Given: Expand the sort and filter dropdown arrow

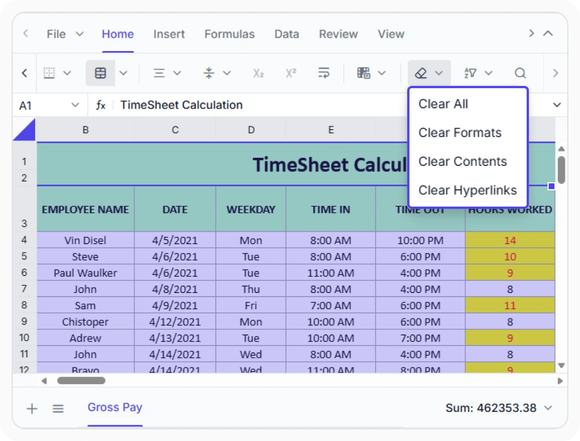Looking at the screenshot, I should (488, 73).
